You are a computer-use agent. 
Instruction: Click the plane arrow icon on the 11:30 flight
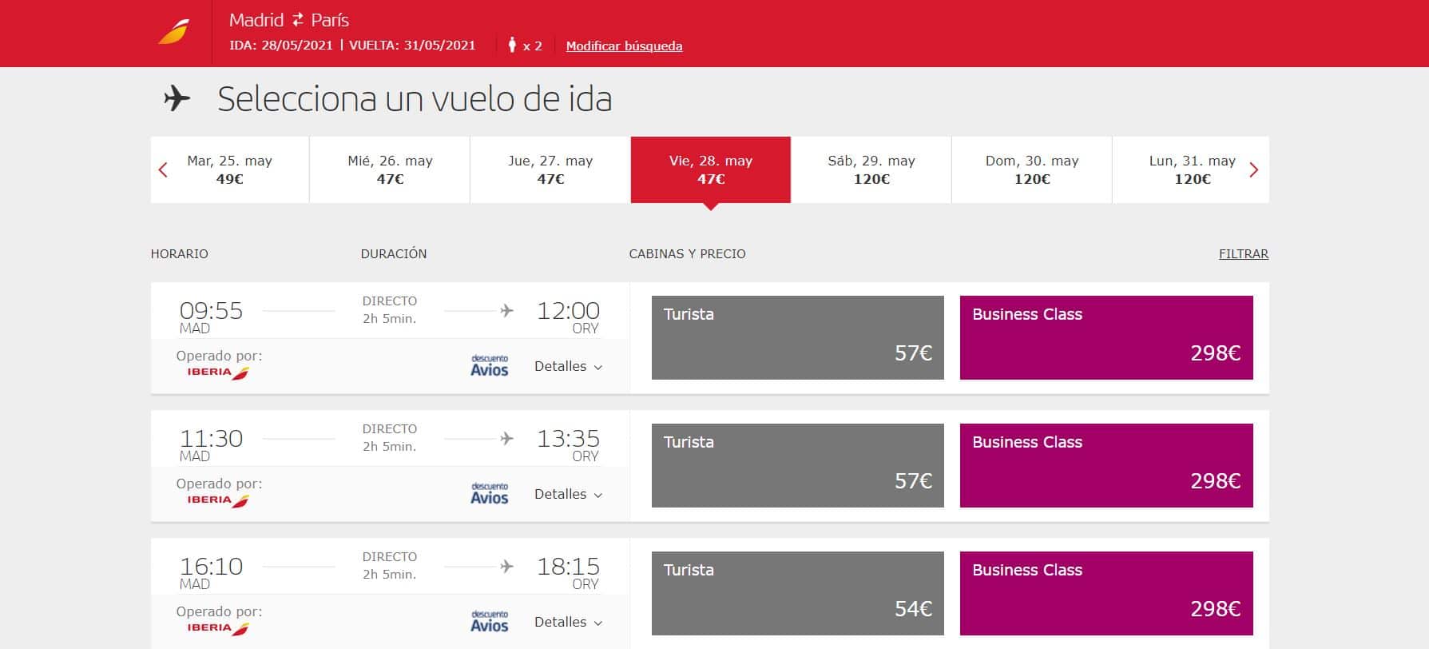(x=506, y=438)
